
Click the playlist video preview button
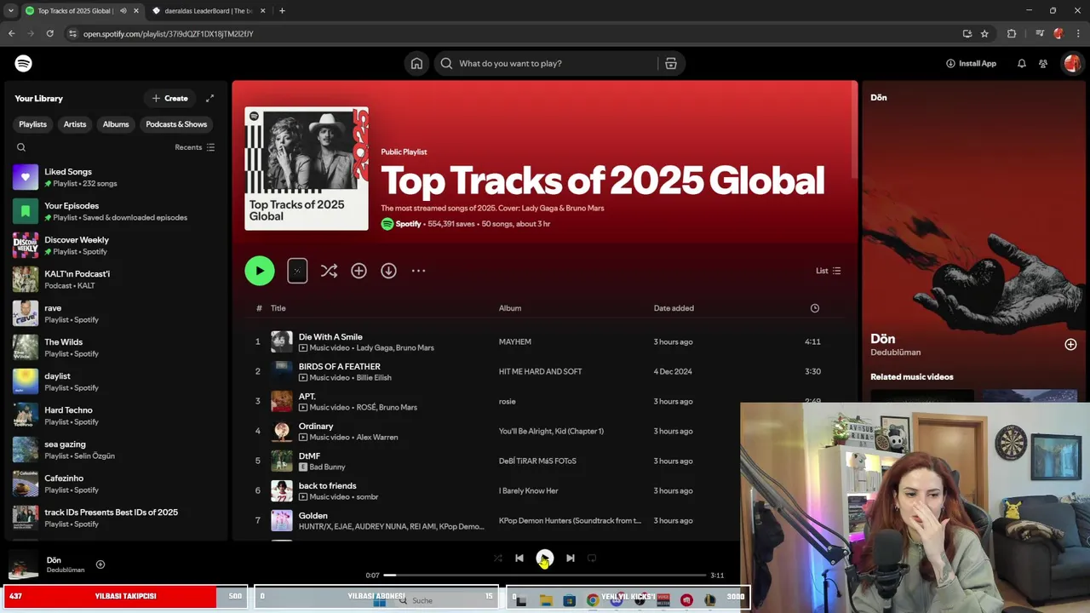pos(297,271)
